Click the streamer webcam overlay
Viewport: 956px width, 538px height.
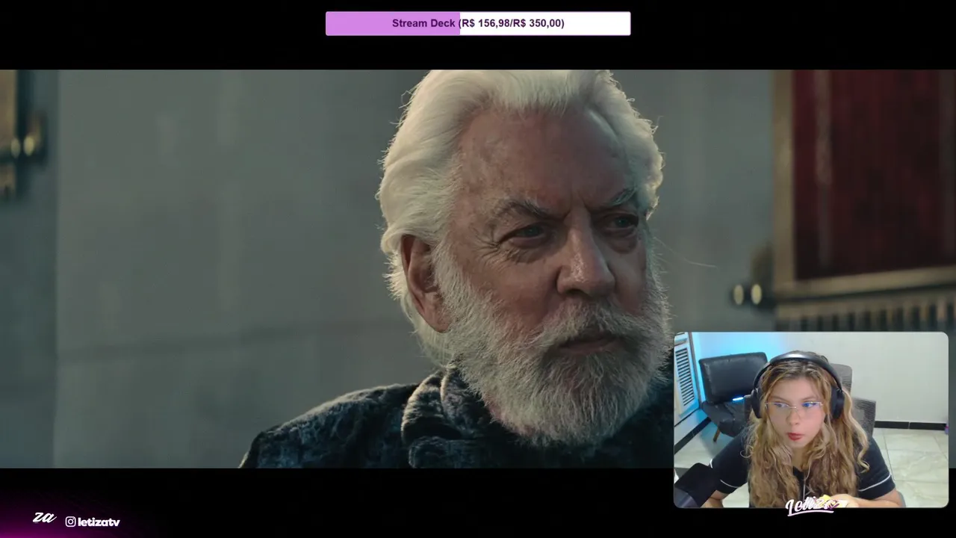pyautogui.click(x=811, y=420)
